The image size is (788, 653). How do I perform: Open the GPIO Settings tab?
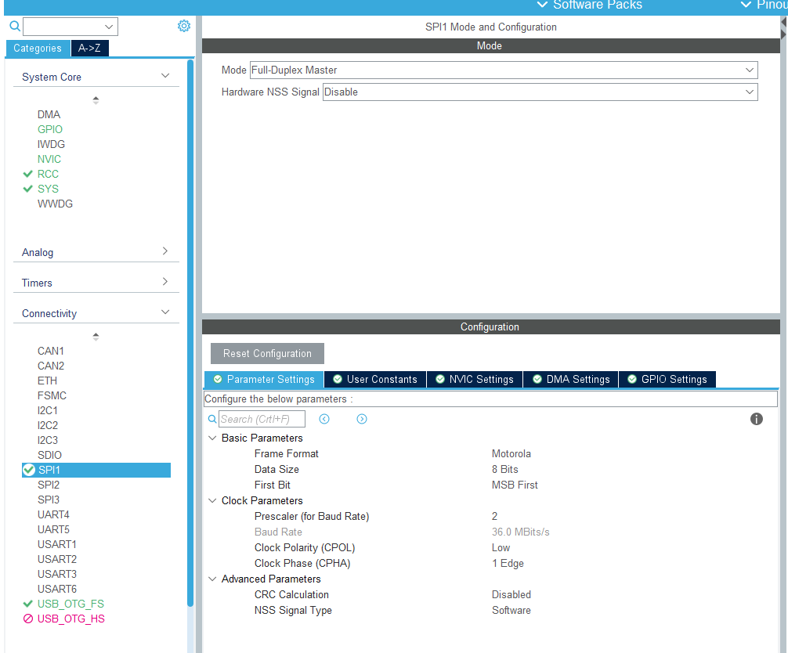point(667,379)
